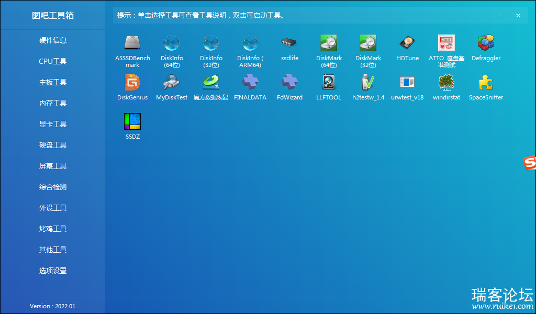Select the 魔方数据恢复 icon

(x=211, y=82)
